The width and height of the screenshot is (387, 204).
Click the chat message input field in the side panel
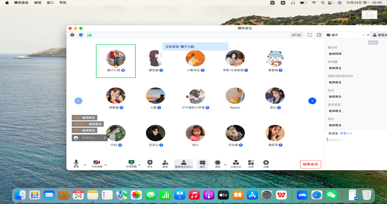coord(355,140)
